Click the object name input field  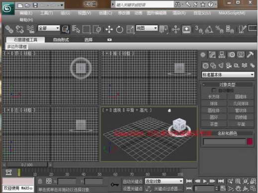coord(224,142)
